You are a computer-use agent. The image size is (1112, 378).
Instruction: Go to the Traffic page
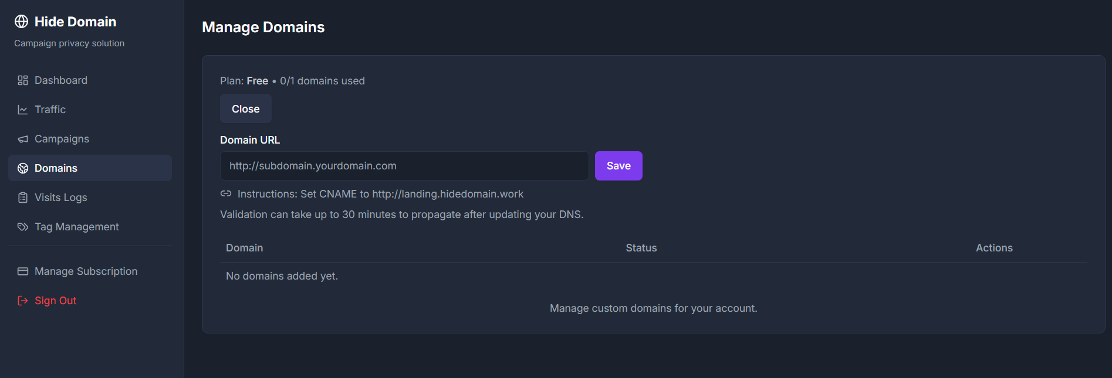[x=90, y=110]
